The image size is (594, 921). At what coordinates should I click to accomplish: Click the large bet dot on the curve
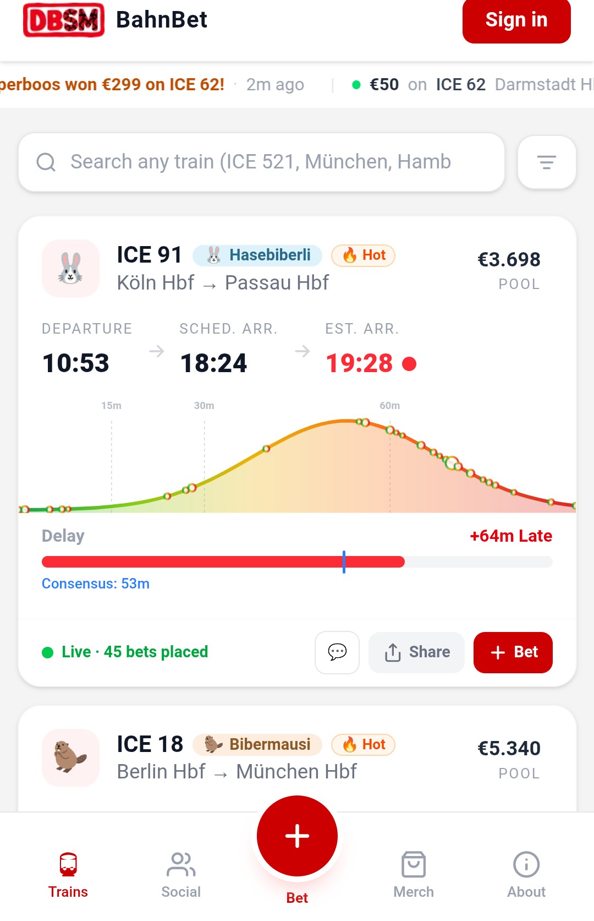point(452,464)
